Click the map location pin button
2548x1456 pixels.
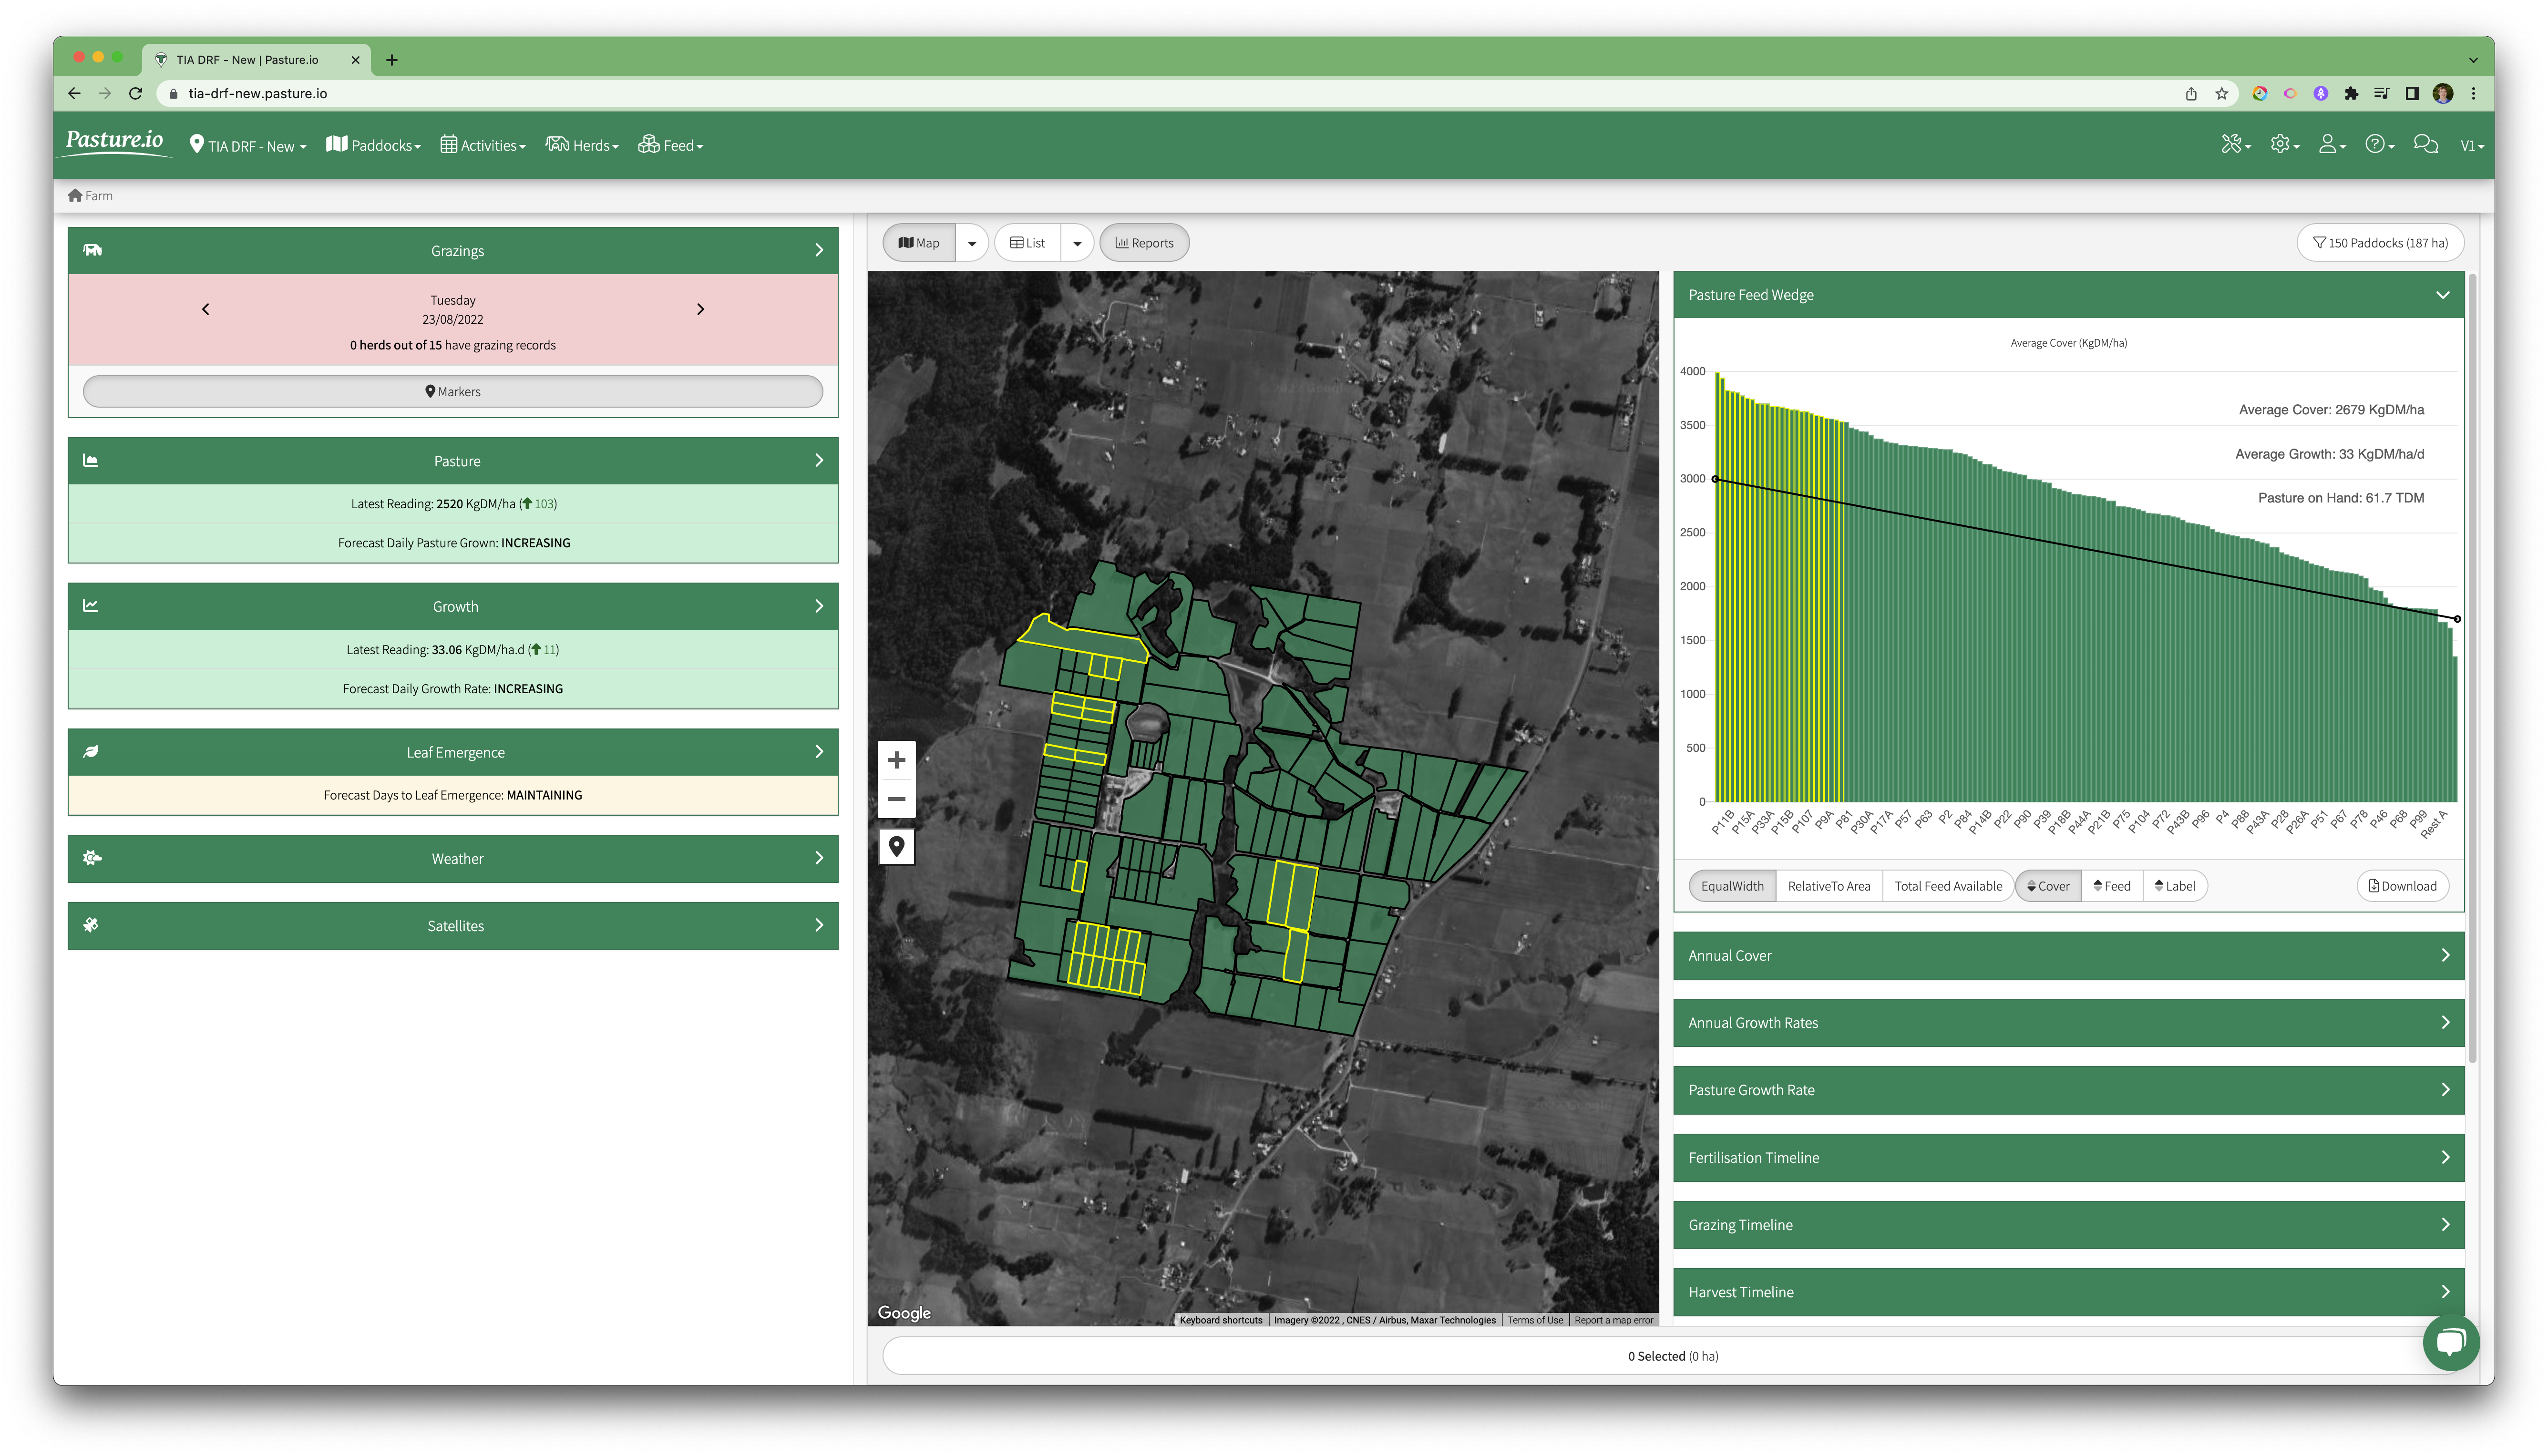coord(896,847)
